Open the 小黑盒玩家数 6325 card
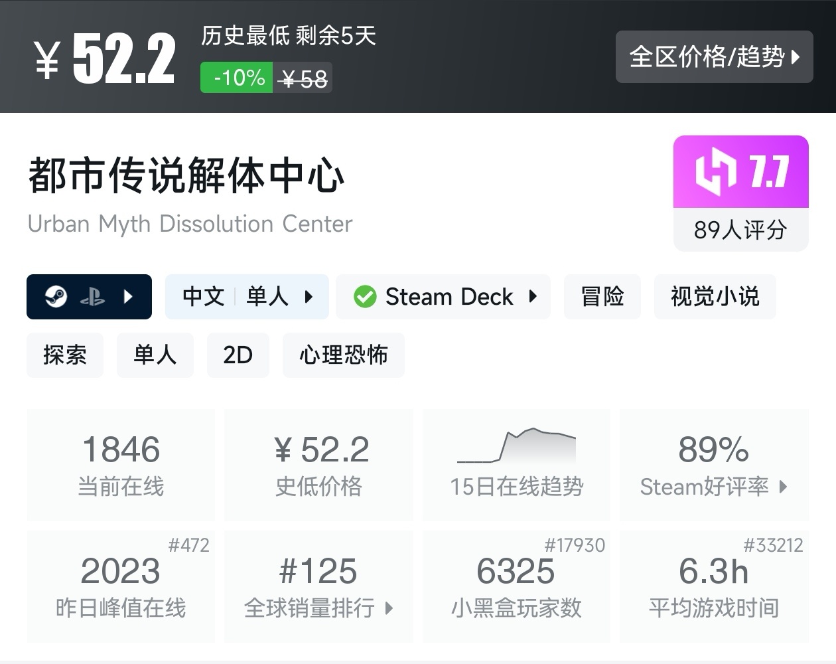This screenshot has height=664, width=836. 516,586
